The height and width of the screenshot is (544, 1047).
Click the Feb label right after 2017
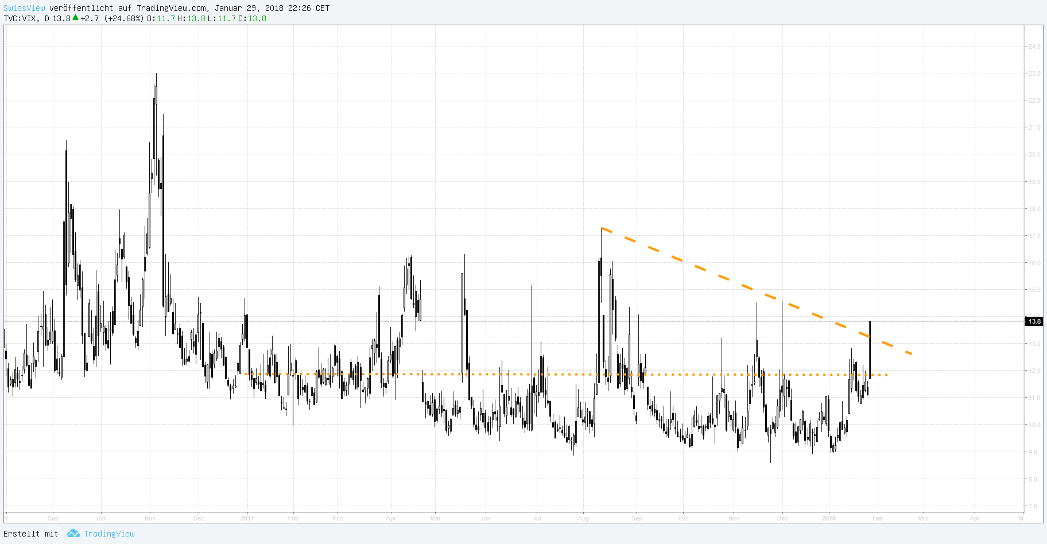point(293,518)
